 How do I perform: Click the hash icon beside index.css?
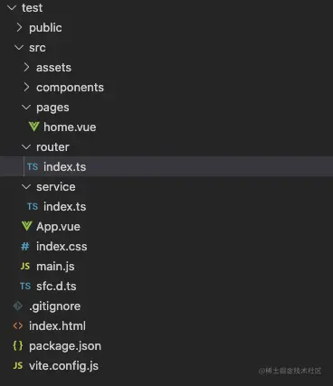25,247
